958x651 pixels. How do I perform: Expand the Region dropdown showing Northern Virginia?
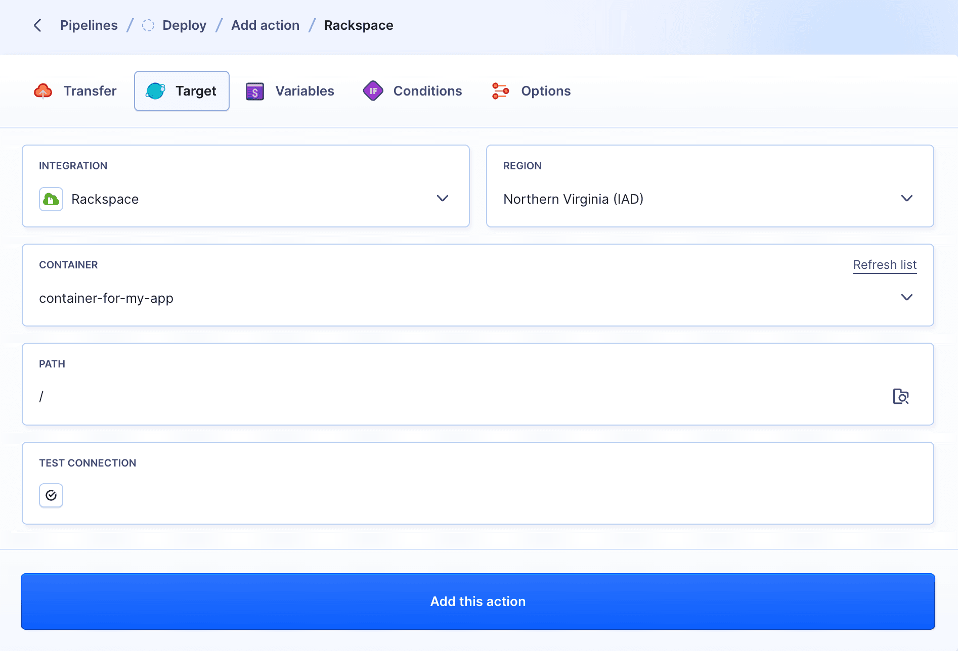point(907,198)
